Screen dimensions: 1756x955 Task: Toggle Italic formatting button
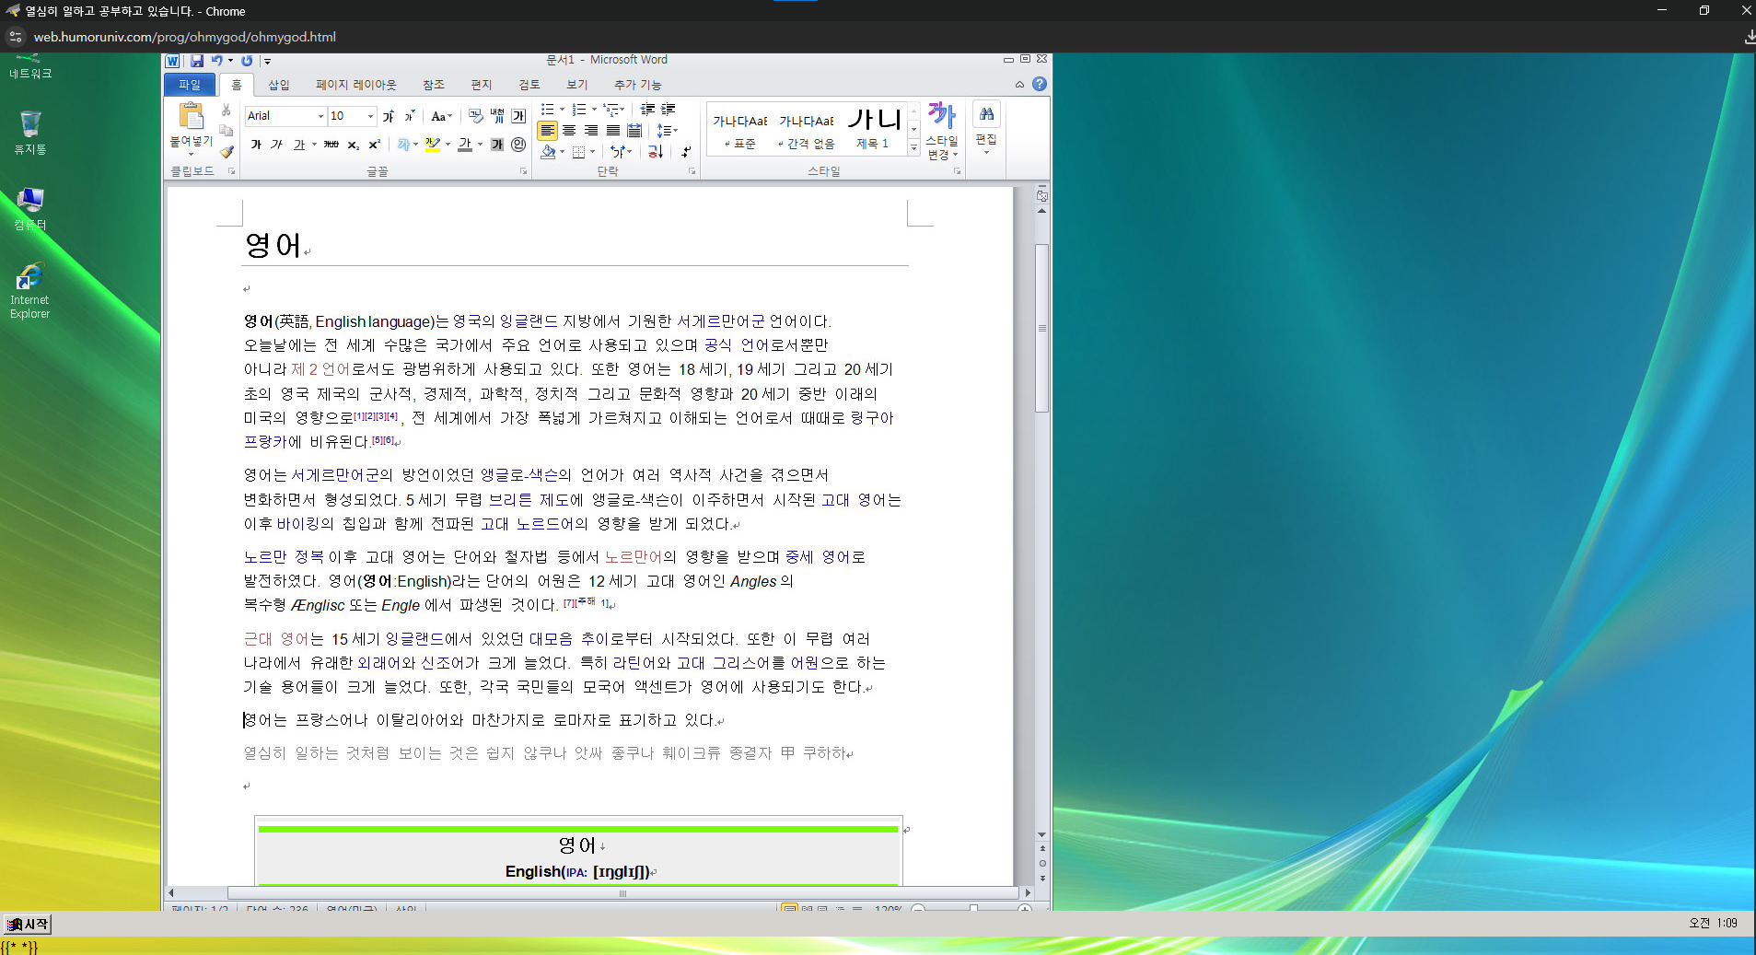pyautogui.click(x=276, y=145)
